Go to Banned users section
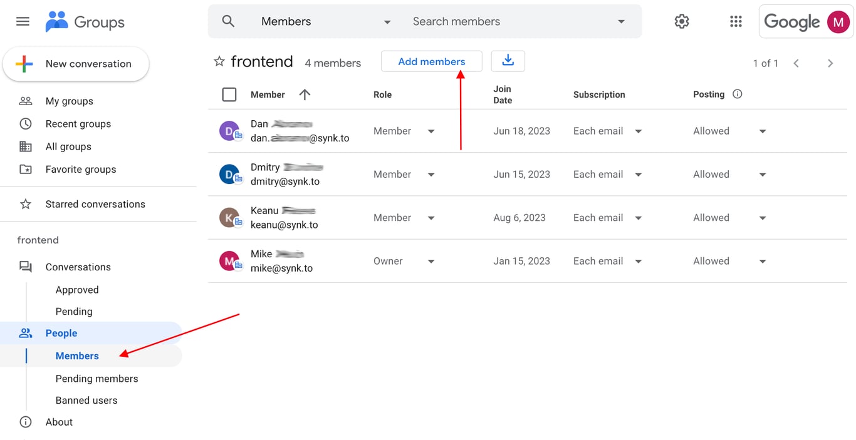Viewport: 856px width, 440px height. click(x=86, y=401)
